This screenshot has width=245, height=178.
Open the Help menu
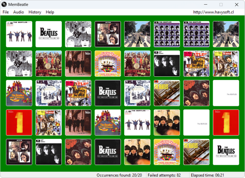(50, 12)
